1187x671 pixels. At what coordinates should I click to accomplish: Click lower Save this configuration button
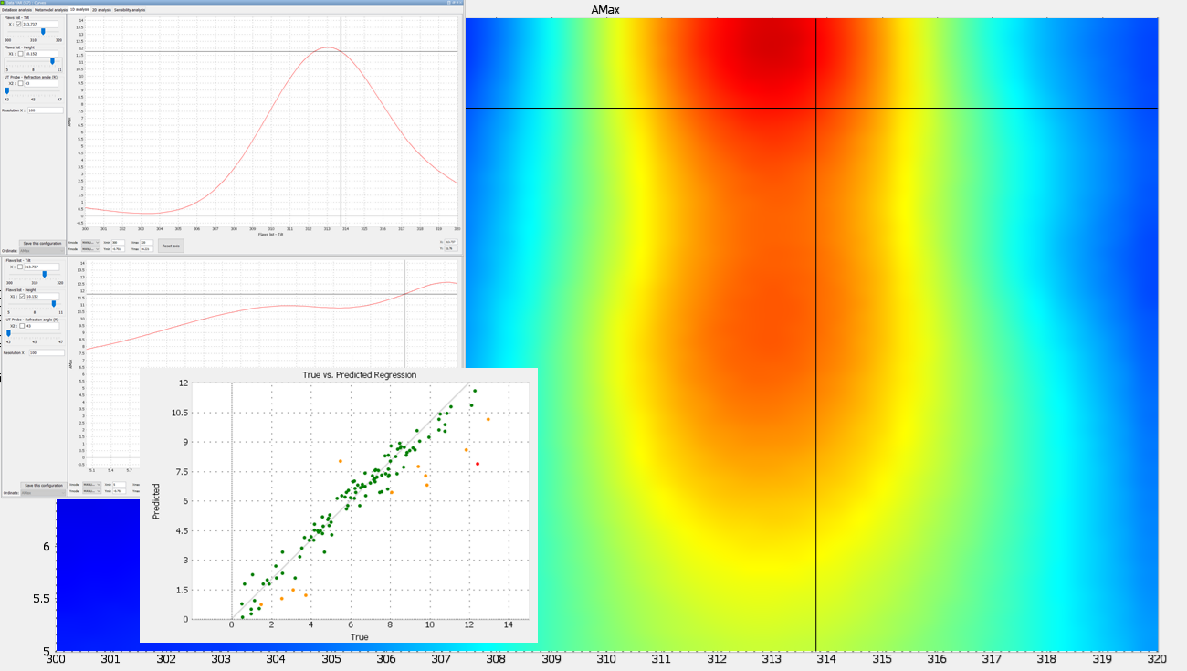click(x=43, y=486)
